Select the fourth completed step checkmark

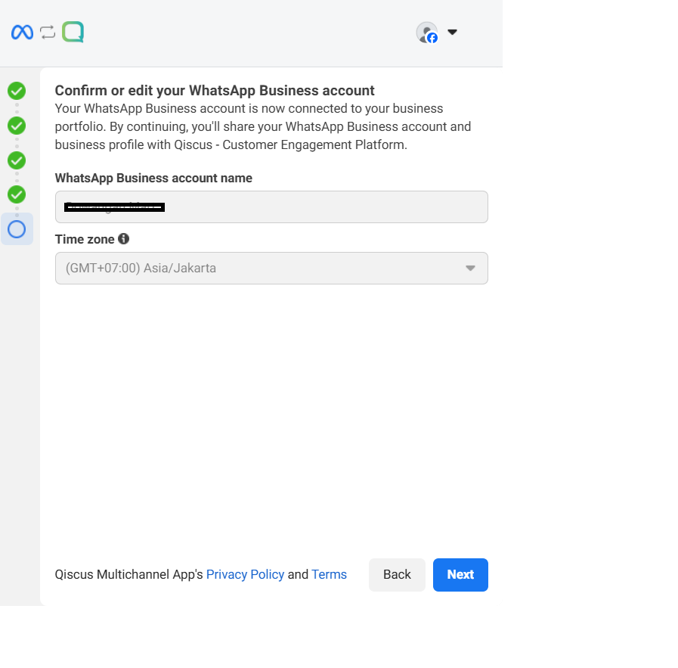click(x=17, y=194)
